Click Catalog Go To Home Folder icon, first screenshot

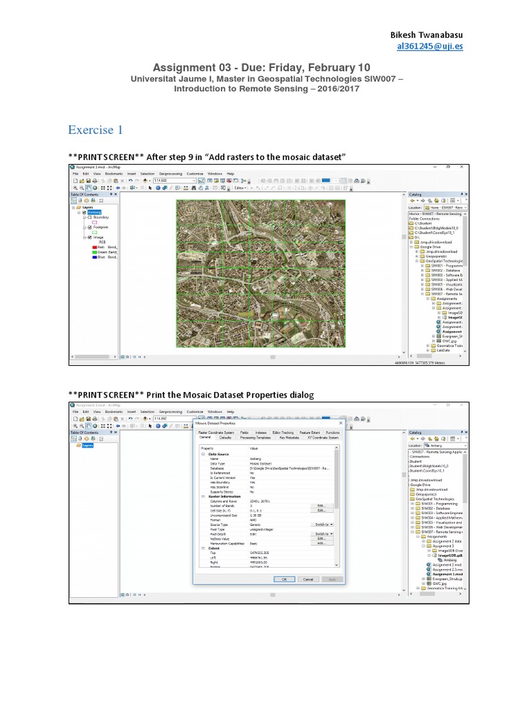(x=436, y=200)
